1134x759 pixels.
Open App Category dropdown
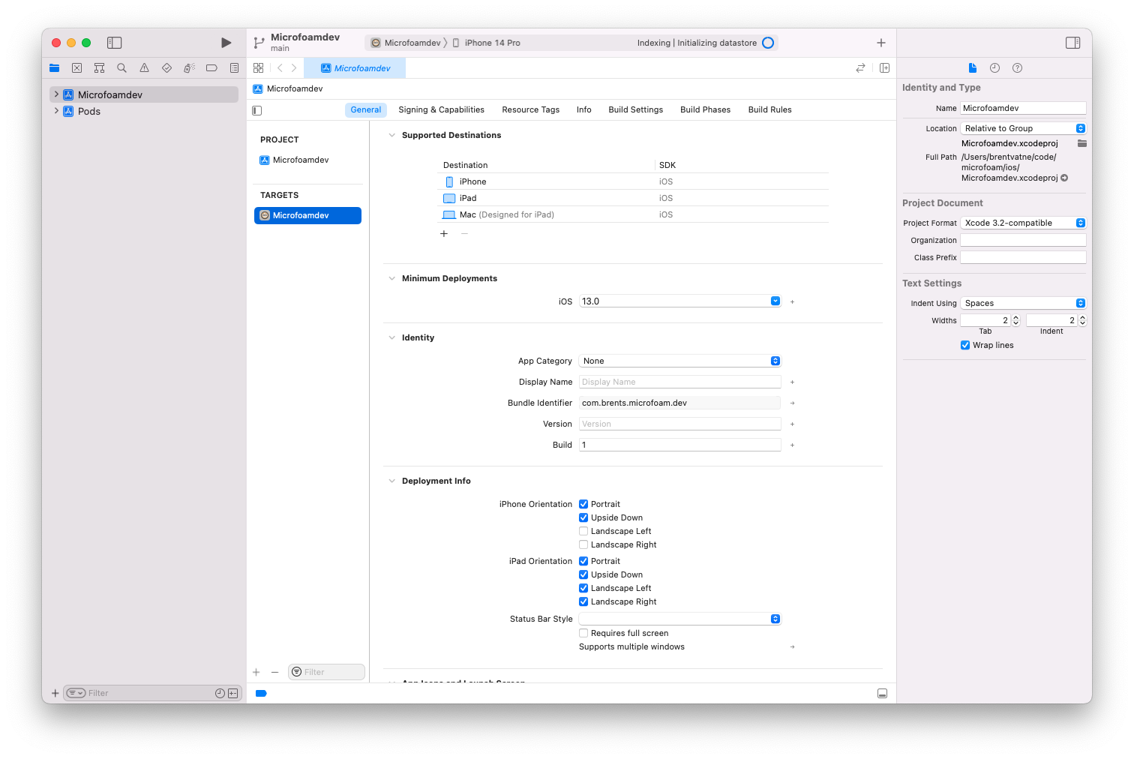[x=679, y=361]
